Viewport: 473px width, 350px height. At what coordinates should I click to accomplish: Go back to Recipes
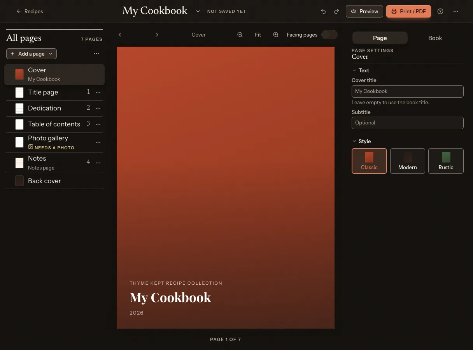30,11
